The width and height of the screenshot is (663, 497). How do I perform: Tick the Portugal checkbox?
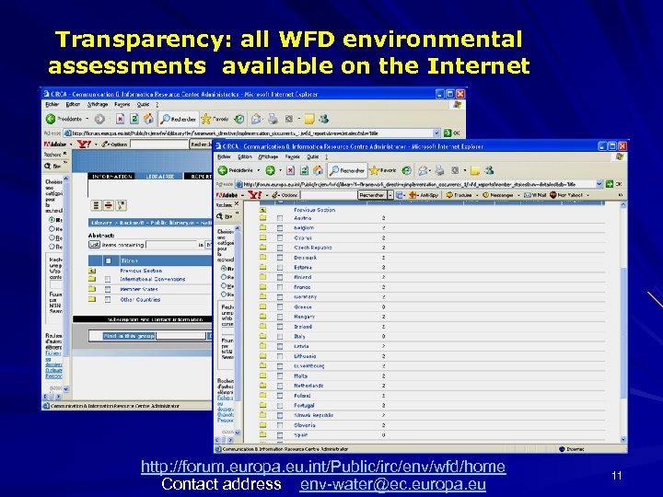point(280,405)
